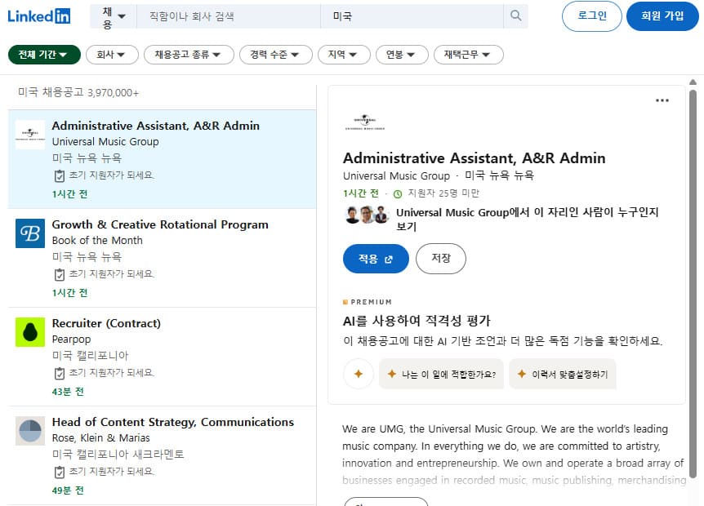Click the job detail pane scrollbar thumb
Image resolution: width=704 pixels, height=506 pixels.
click(693, 282)
